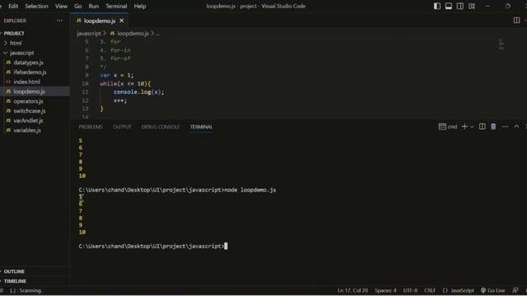Collapse the PROJECT section header
This screenshot has height=296, width=527.
tap(14, 33)
